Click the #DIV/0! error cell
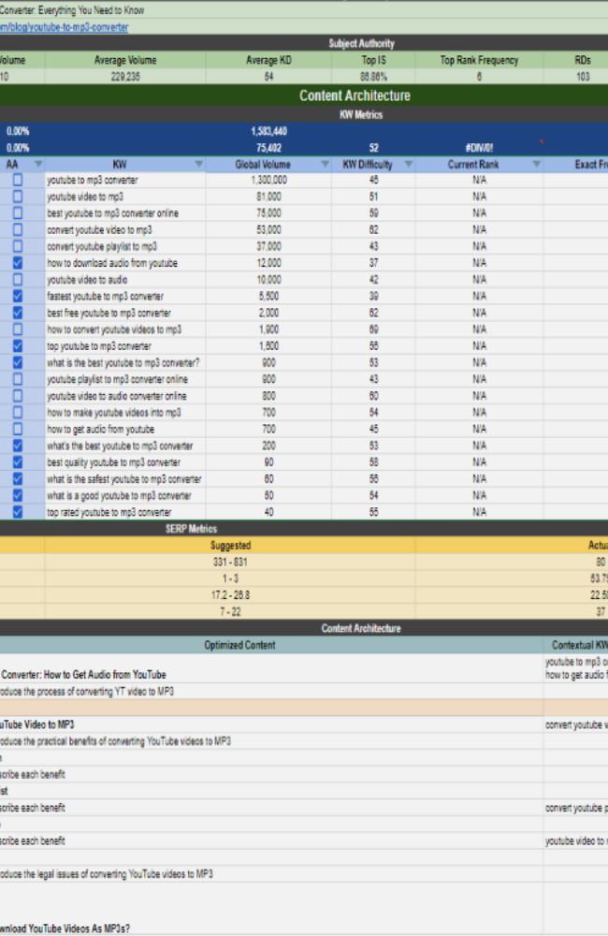 pos(479,148)
